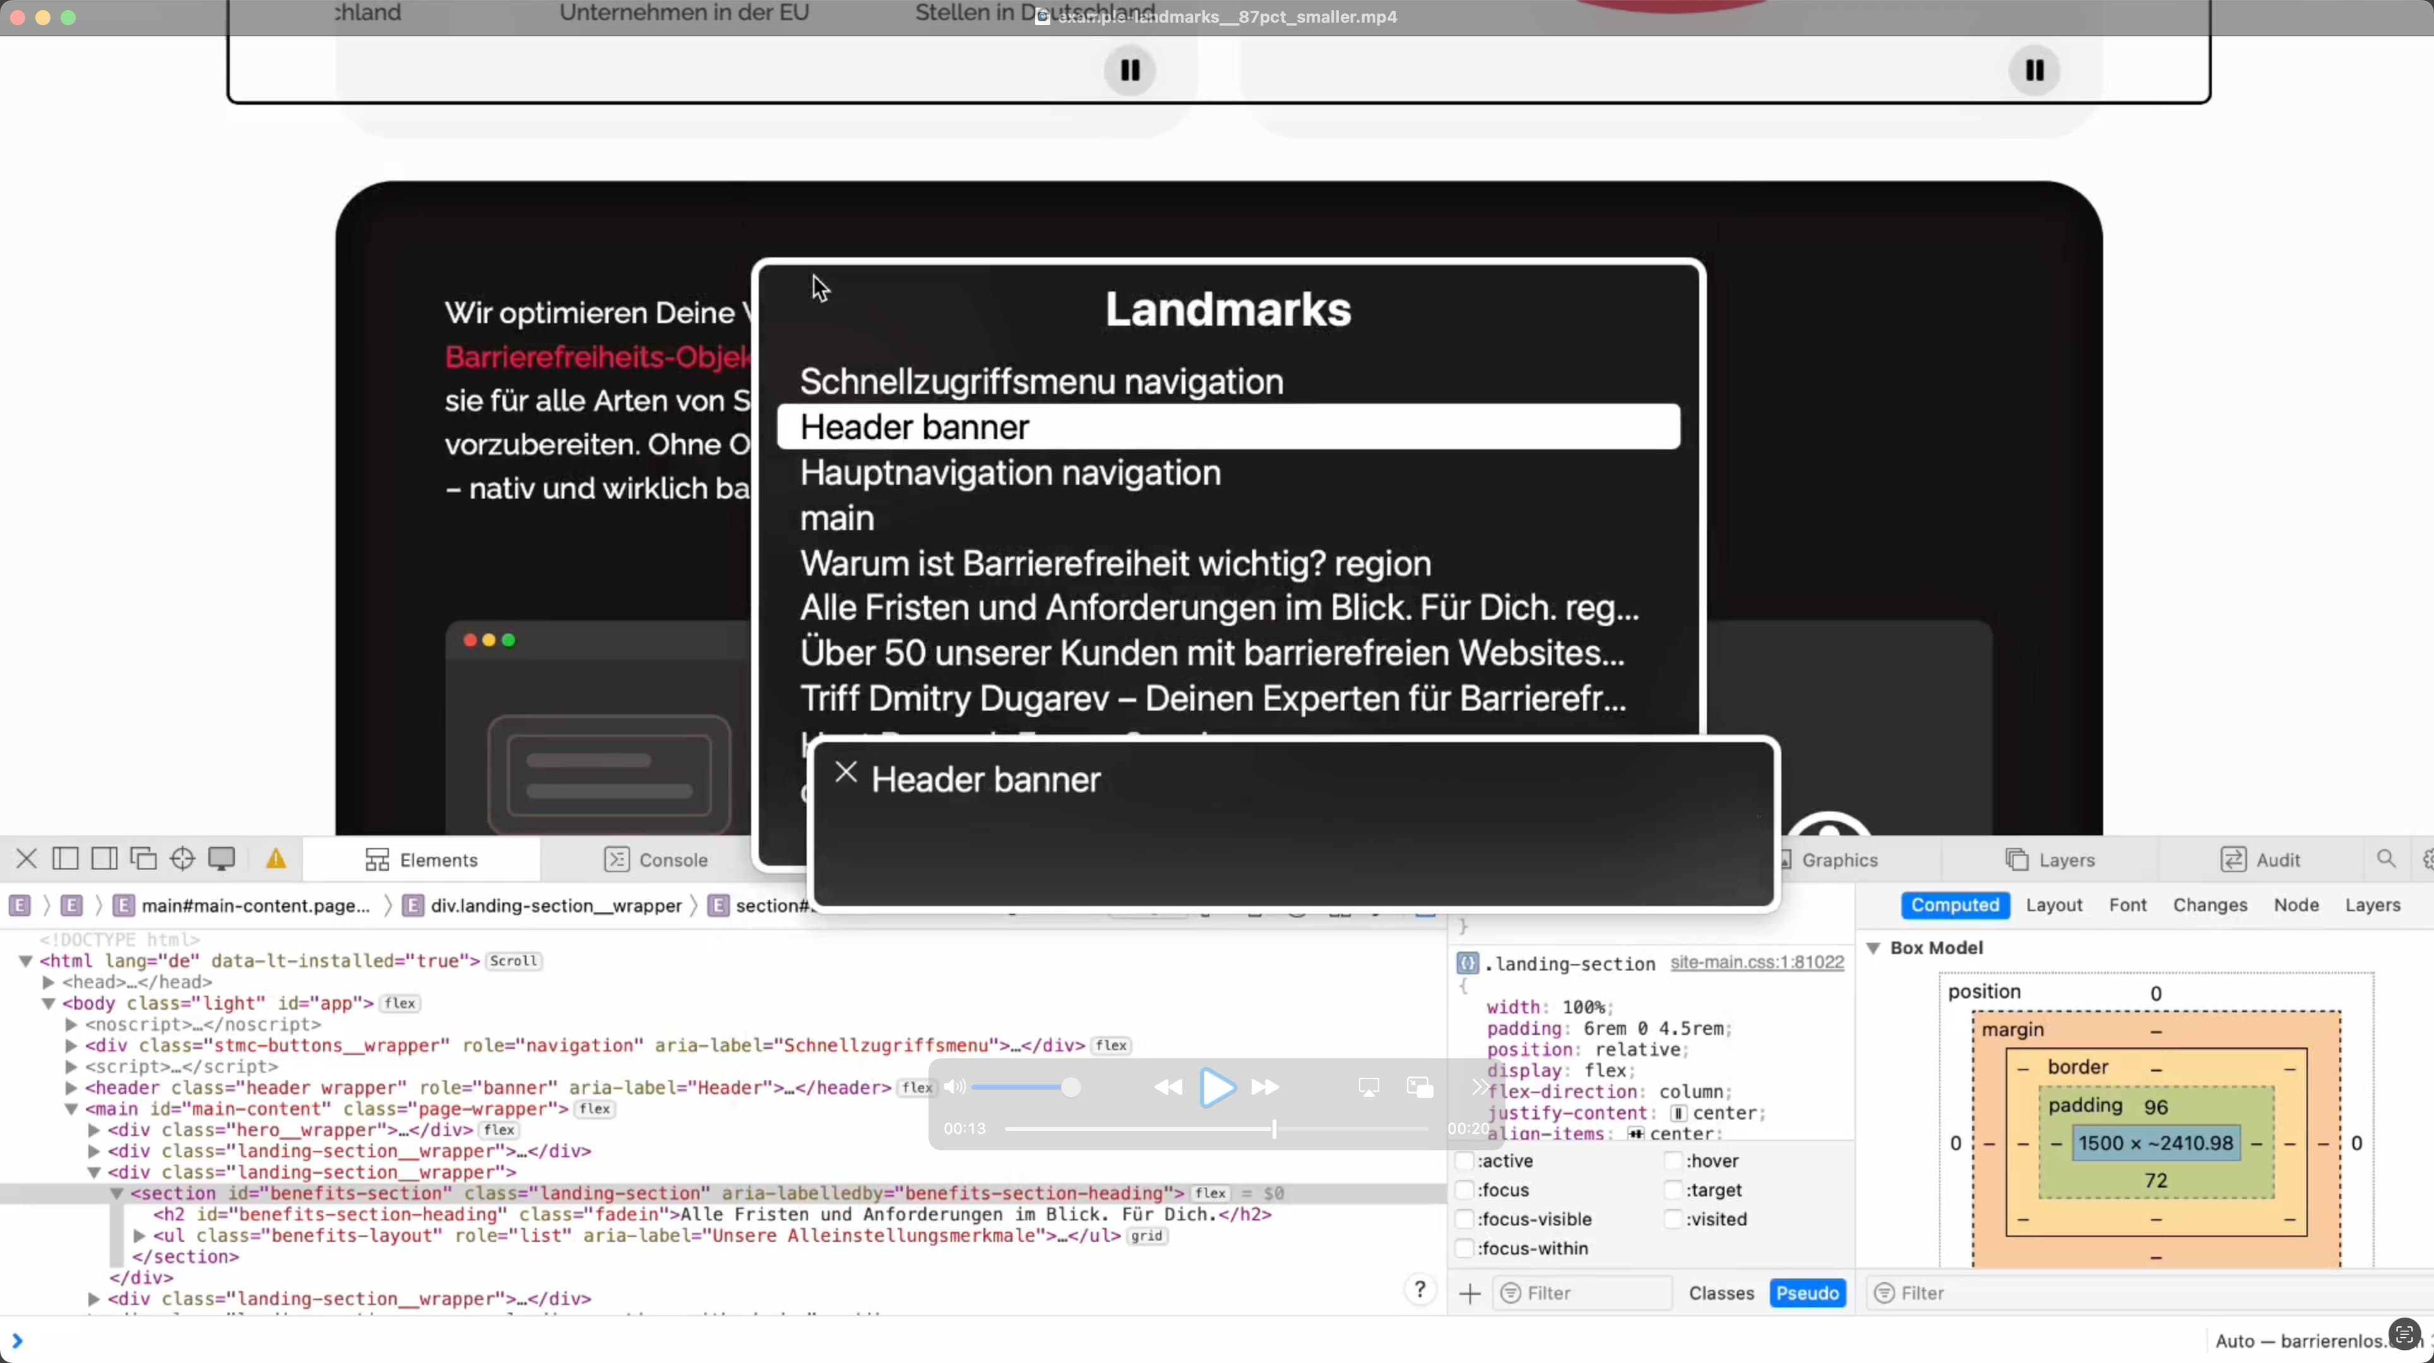Click the device settings monitor icon
Screen dimensions: 2434x1363
(x=221, y=859)
